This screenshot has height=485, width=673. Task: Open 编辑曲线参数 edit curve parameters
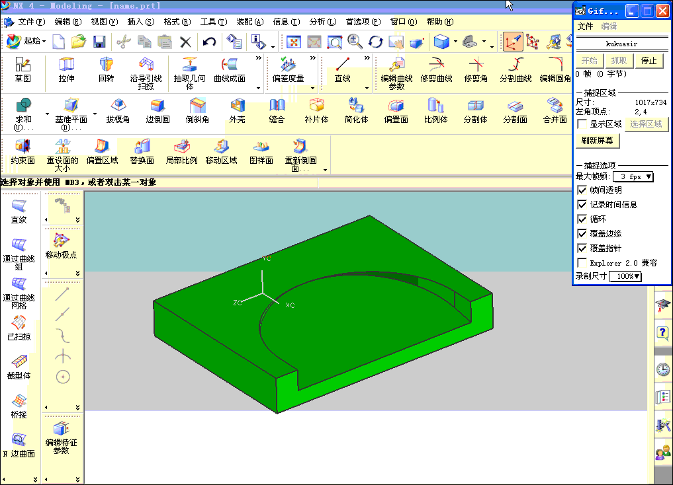tap(396, 74)
